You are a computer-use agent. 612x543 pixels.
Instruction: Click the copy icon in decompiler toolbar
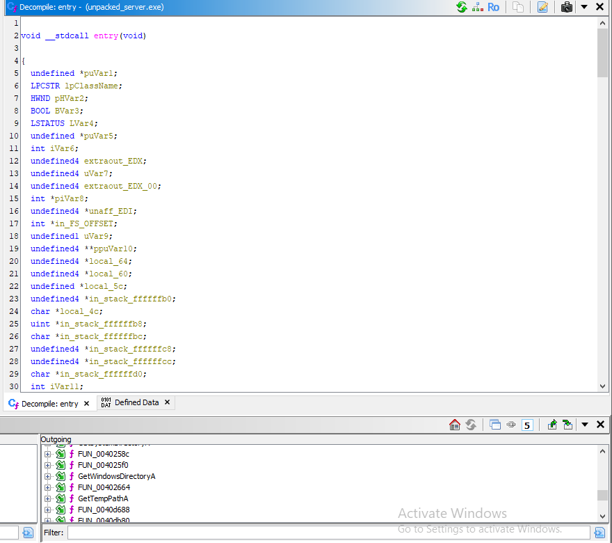(518, 7)
